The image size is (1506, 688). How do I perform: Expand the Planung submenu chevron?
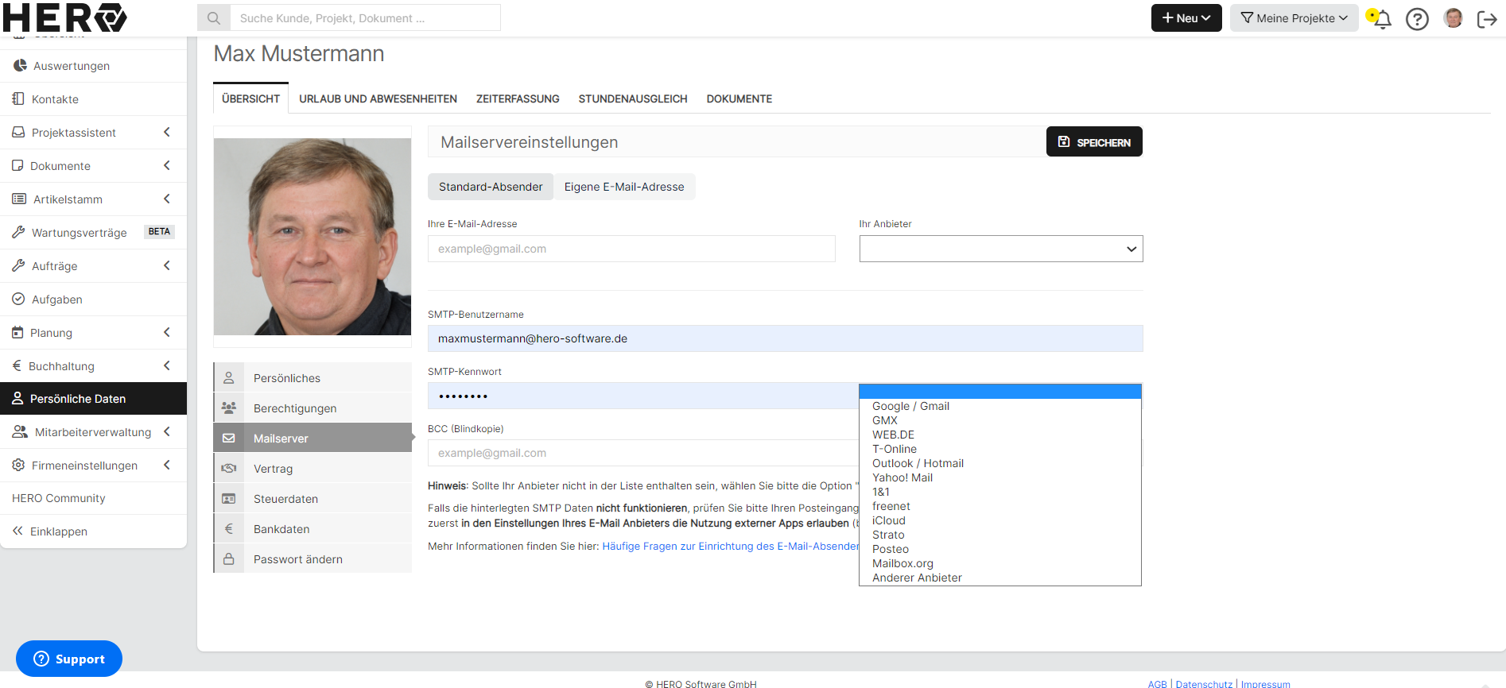point(167,332)
